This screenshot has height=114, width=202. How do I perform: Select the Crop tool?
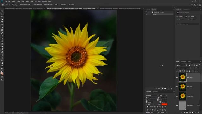(2, 22)
